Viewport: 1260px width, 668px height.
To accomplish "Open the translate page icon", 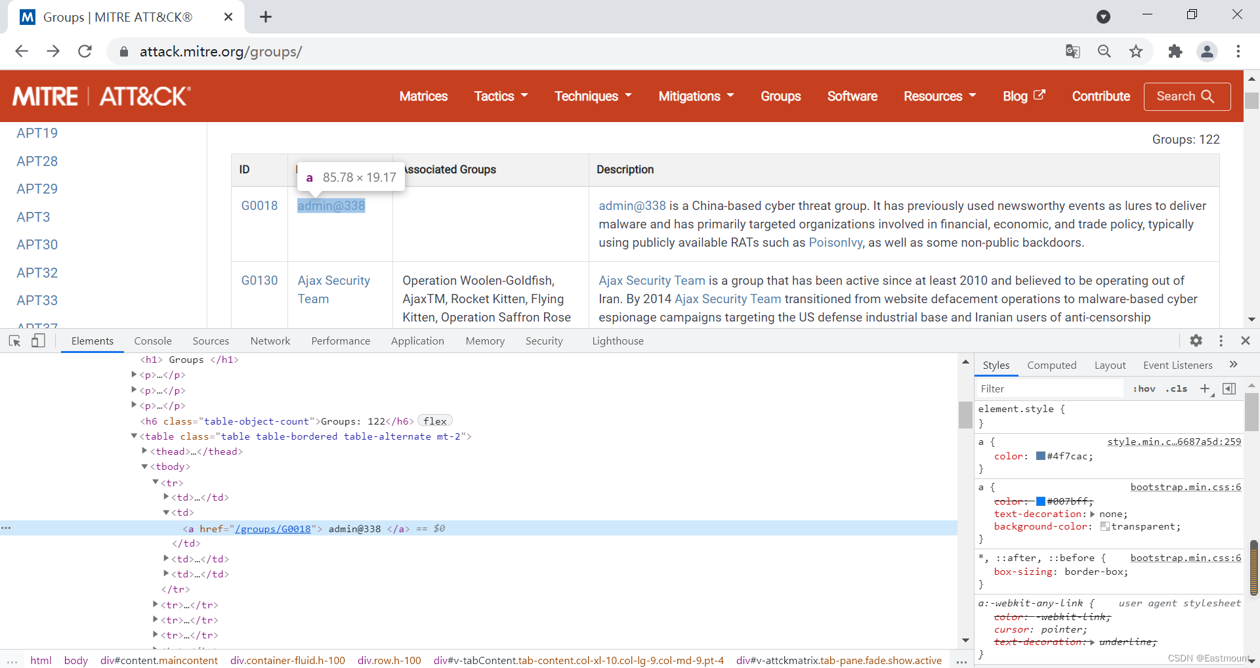I will pos(1073,51).
